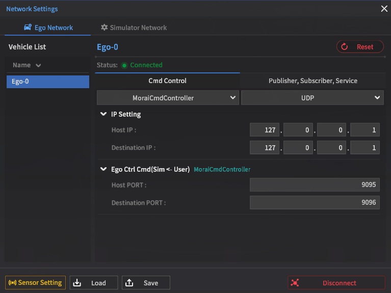Select Ego-0 in the Vehicle List

pos(47,82)
